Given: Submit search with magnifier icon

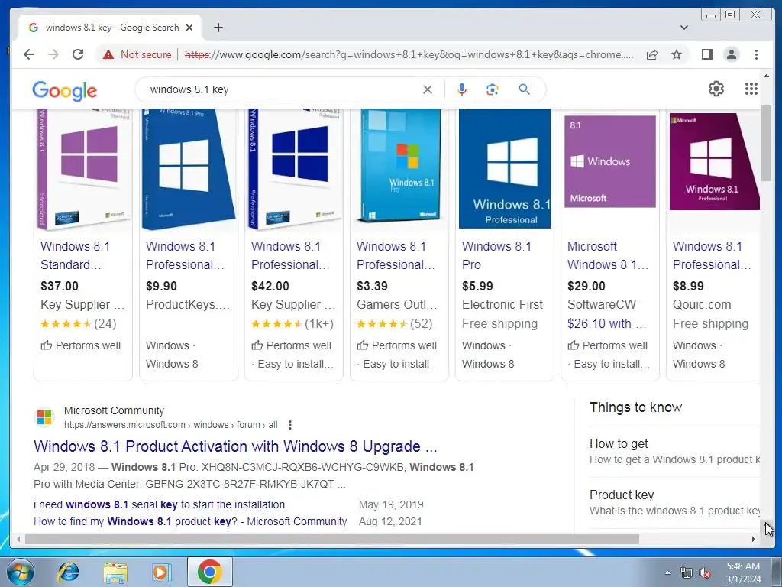Looking at the screenshot, I should (x=524, y=89).
